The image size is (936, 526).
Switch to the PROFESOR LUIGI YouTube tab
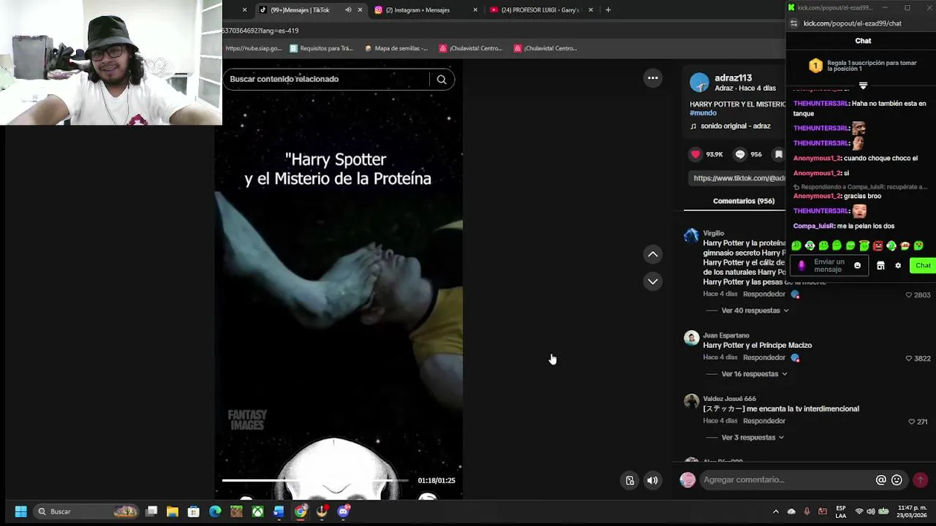click(x=540, y=10)
